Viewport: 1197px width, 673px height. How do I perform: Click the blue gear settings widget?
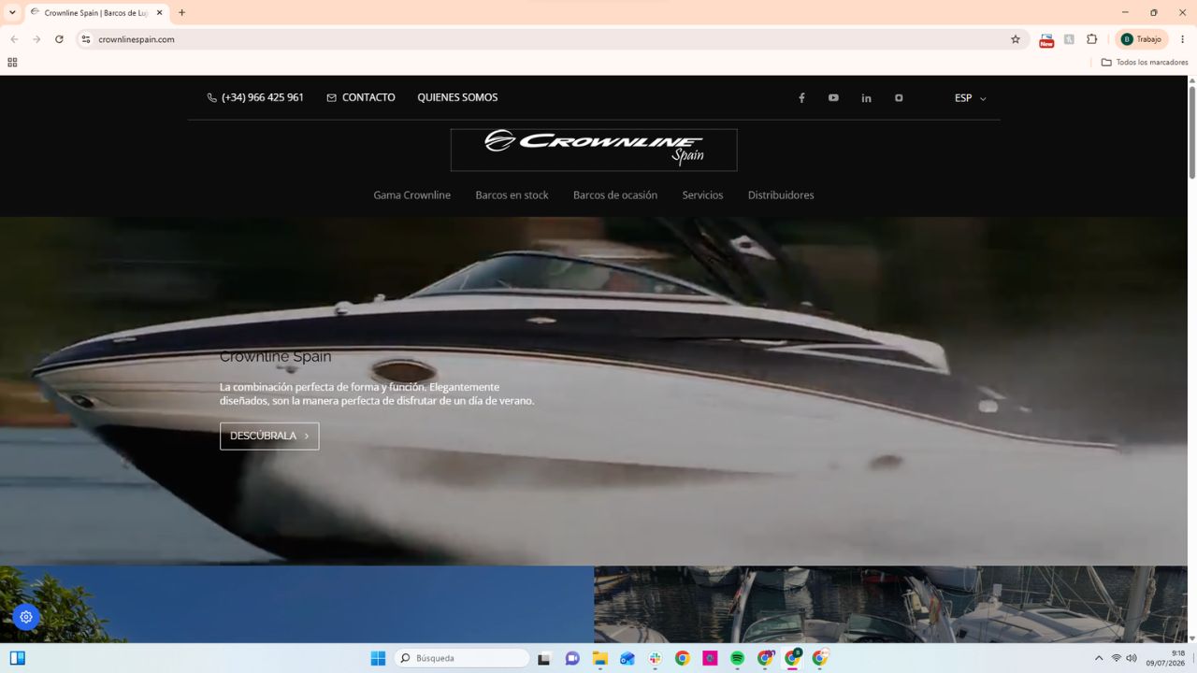pos(26,617)
